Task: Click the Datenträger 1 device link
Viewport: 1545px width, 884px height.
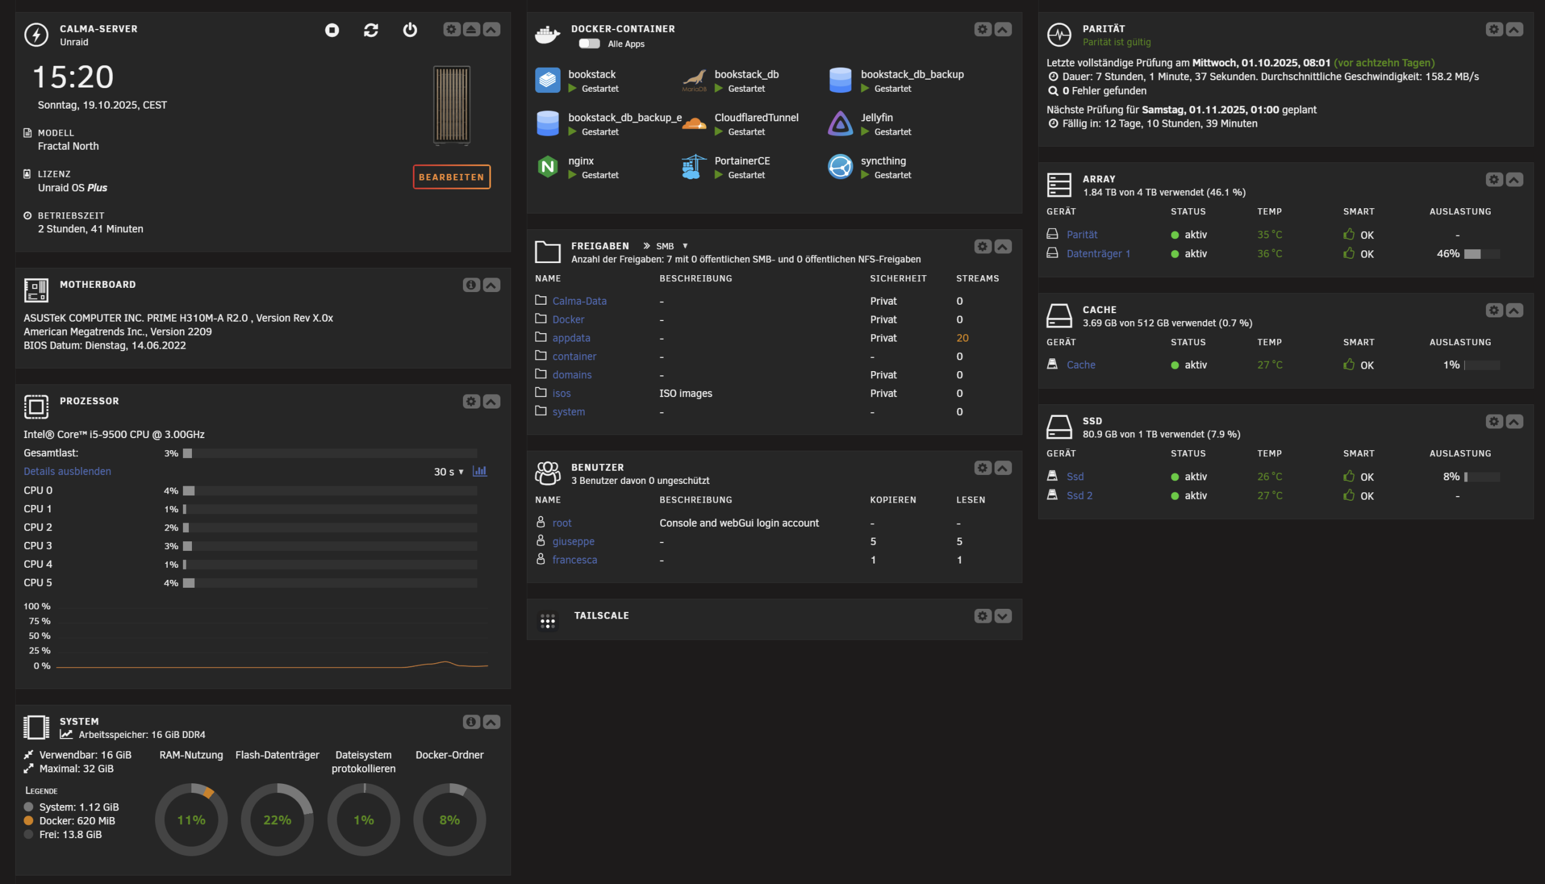Action: point(1098,253)
